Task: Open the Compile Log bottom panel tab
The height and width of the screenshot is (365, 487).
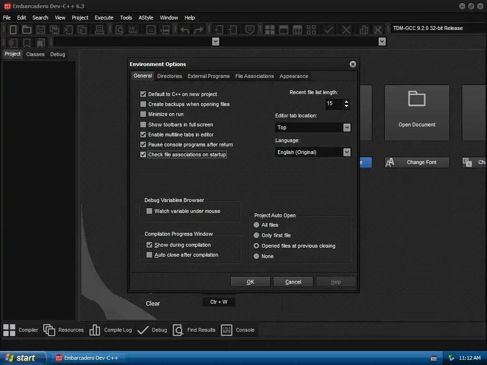Action: click(110, 330)
